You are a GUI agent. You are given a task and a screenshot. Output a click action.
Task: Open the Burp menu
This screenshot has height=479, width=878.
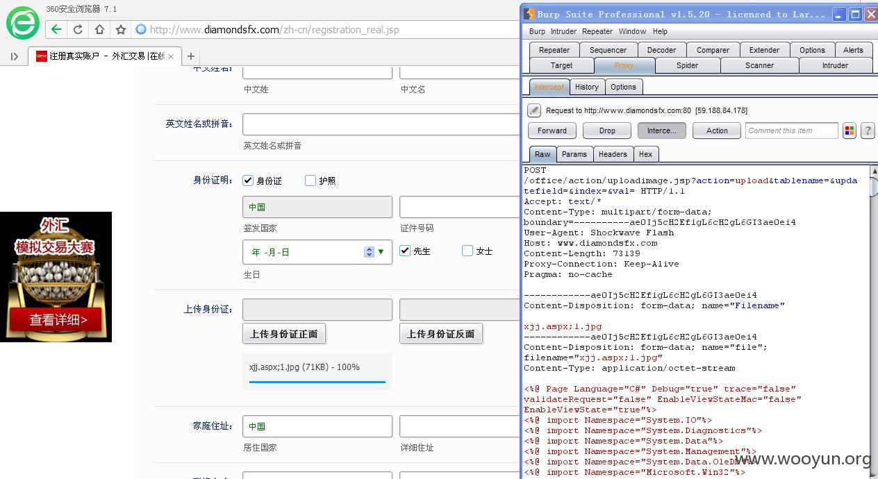click(537, 31)
